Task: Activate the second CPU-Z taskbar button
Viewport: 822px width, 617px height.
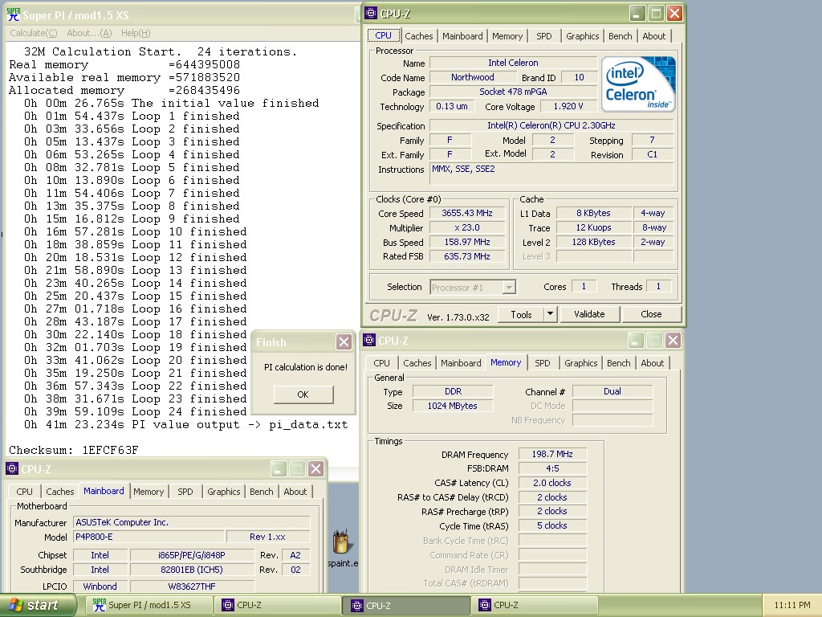Action: pyautogui.click(x=408, y=605)
